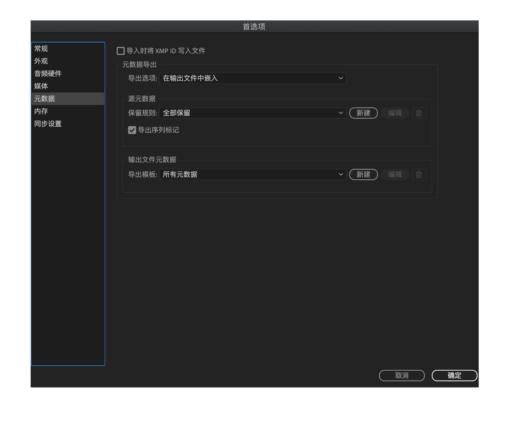Switch to the 常规 preferences category
The image size is (508, 431).
click(41, 48)
